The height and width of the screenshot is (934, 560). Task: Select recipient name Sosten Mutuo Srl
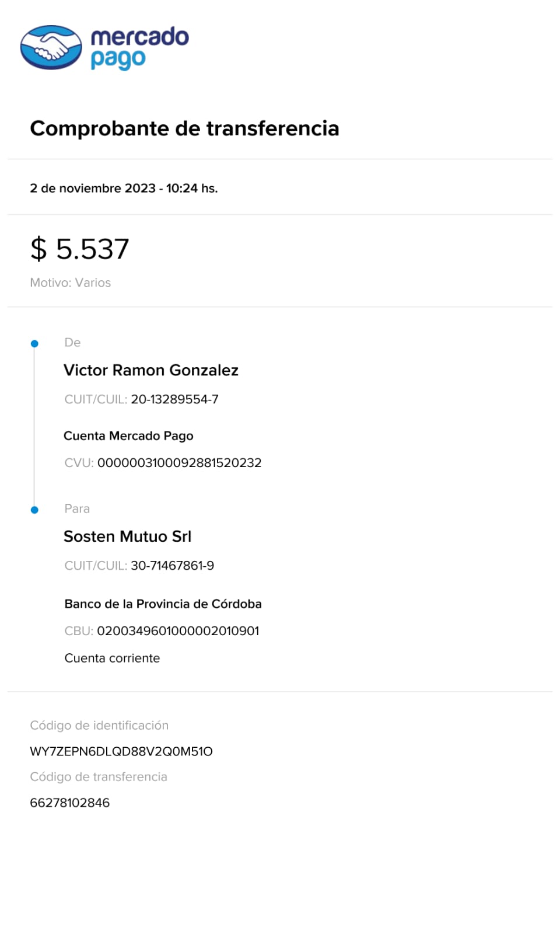(127, 536)
